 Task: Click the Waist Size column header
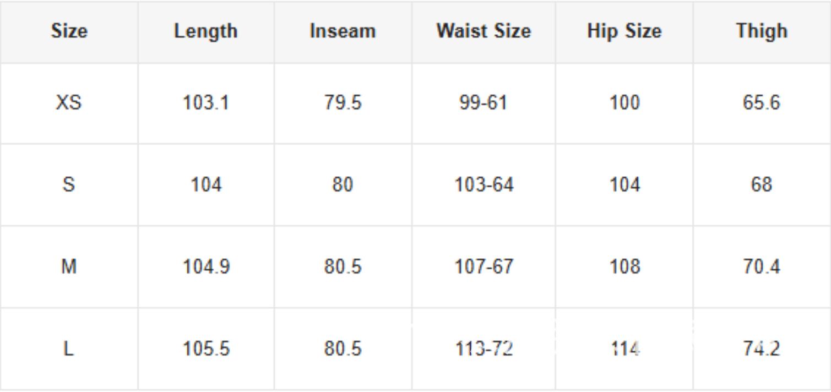(484, 31)
